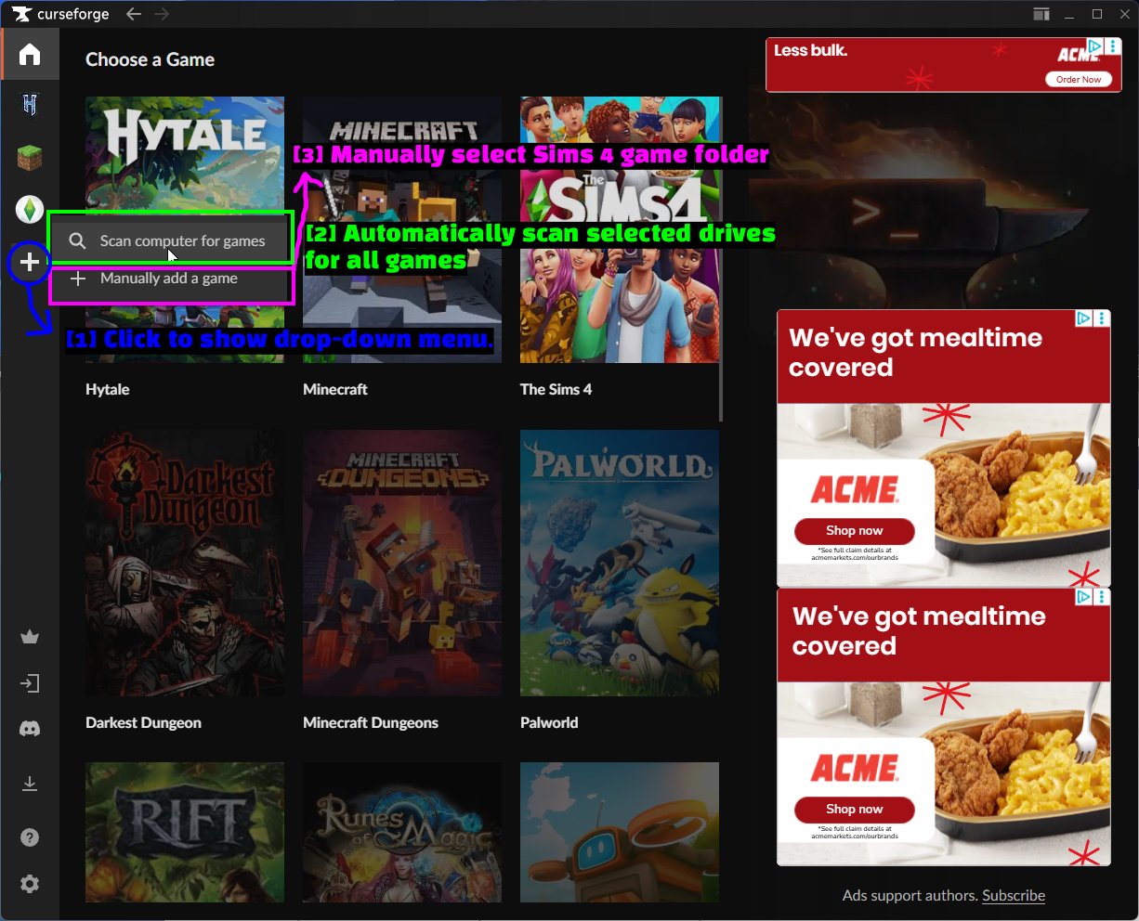The height and width of the screenshot is (921, 1139).
Task: Open the Minecraft game cover
Action: coord(402,229)
